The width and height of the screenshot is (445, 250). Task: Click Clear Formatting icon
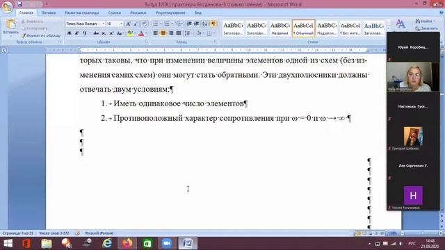pyautogui.click(x=144, y=24)
